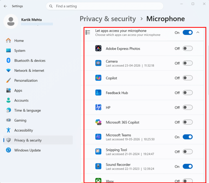
Task: Click the Privacy & security shield icon
Action: point(8,140)
